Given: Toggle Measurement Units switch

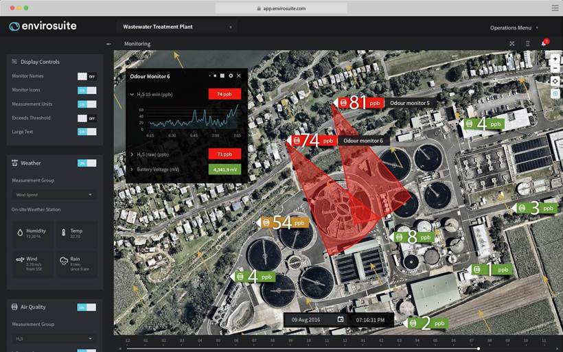Looking at the screenshot, I should (x=87, y=104).
